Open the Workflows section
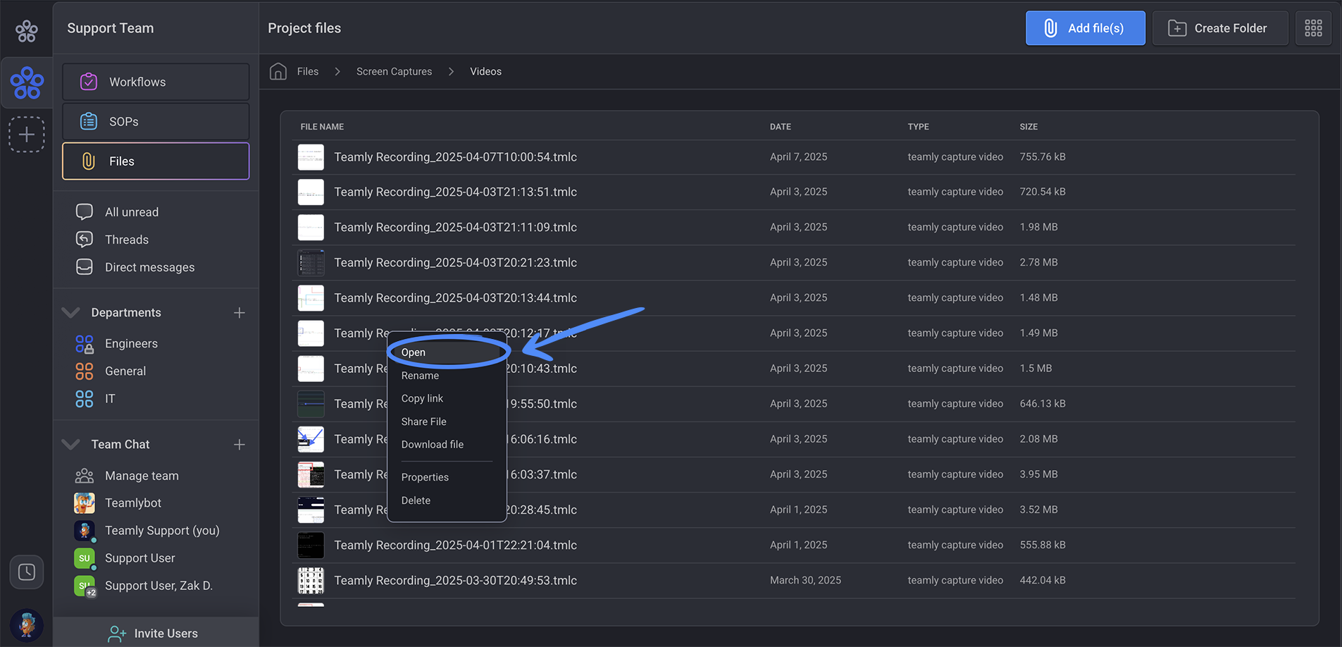1342x647 pixels. coord(156,82)
